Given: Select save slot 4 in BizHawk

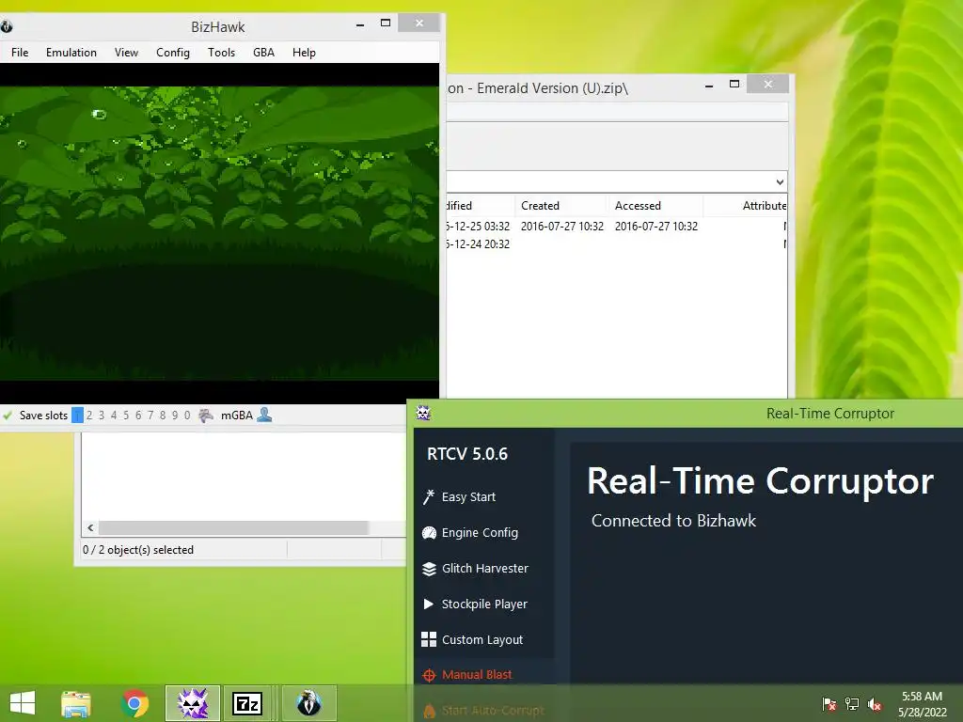Looking at the screenshot, I should click(x=114, y=415).
